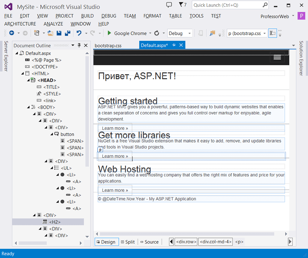Click the greyed device icon next to Debug
Viewport: 308px width, 258px height.
coord(201,33)
